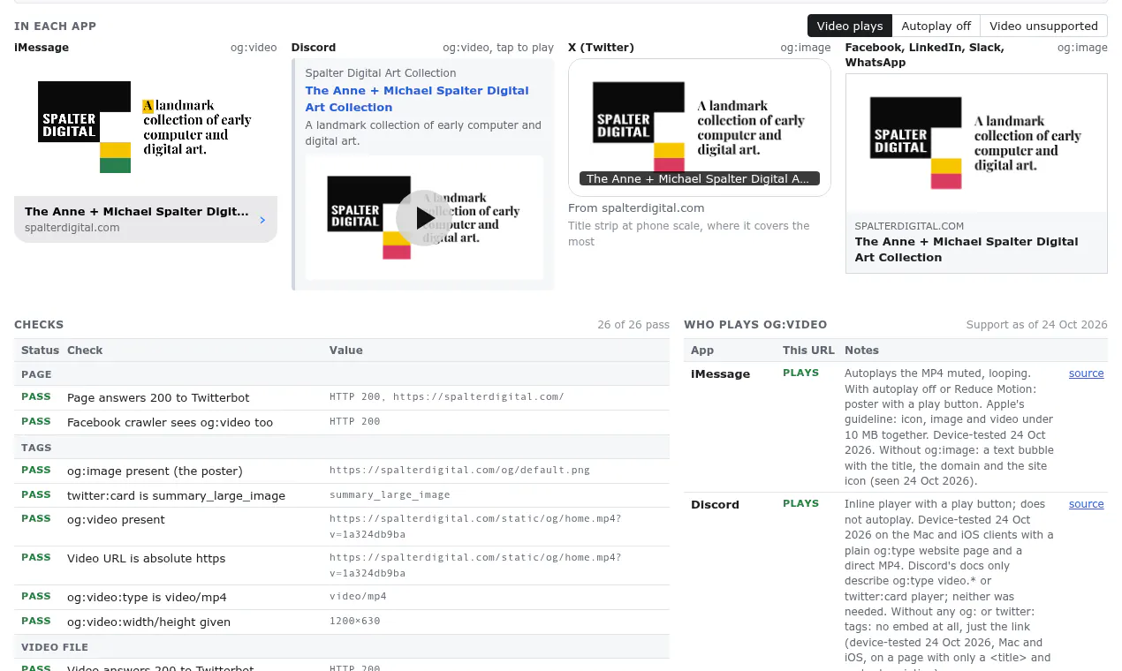Click the og/default.png poster URL value
The image size is (1122, 671).
[x=459, y=471]
